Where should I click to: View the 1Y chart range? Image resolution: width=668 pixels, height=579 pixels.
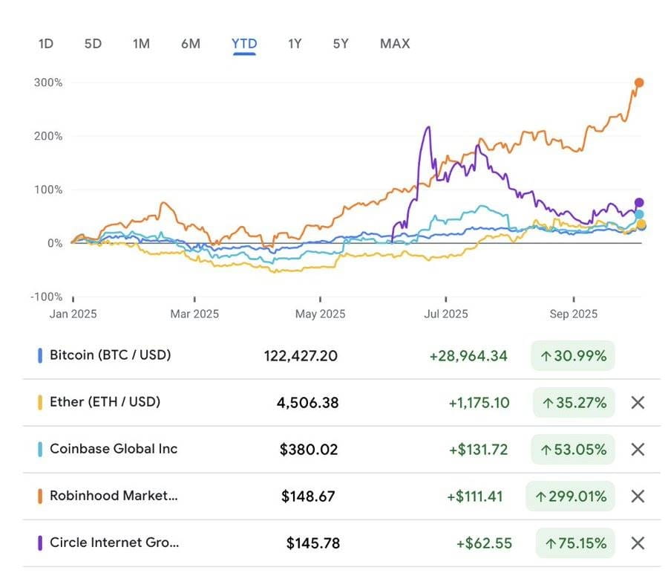point(295,44)
